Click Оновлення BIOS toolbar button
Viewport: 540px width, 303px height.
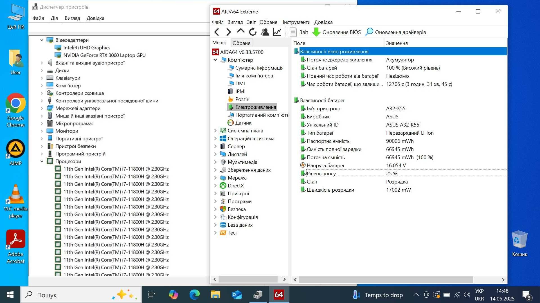pyautogui.click(x=337, y=32)
